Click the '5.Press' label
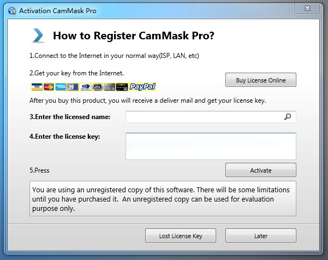This screenshot has width=328, height=260. pyautogui.click(x=39, y=170)
